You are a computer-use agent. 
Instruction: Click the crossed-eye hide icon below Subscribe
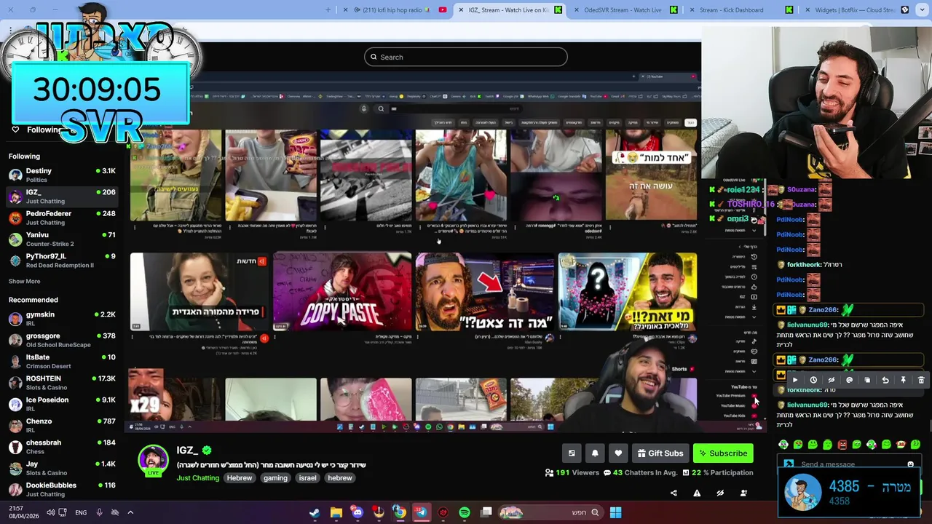pos(720,493)
